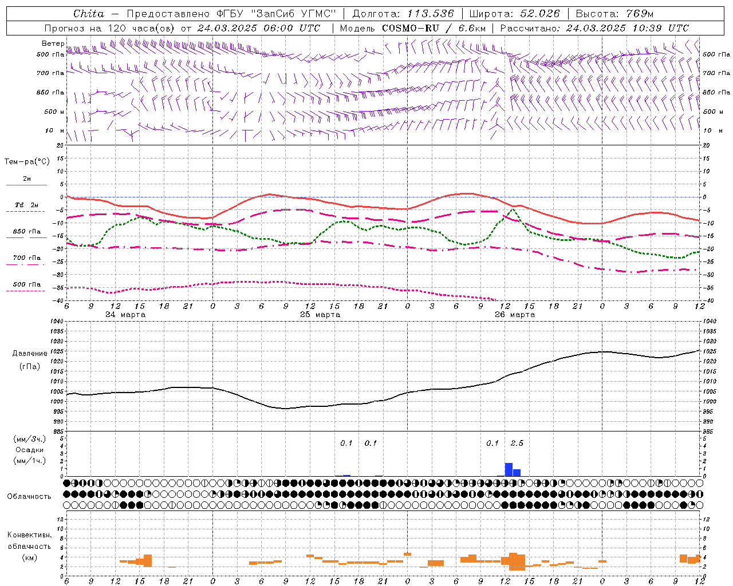Click the latitude value "Широта: 52.026"

pyautogui.click(x=514, y=14)
